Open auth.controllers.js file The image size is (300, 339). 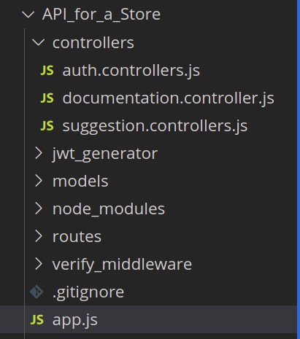131,71
